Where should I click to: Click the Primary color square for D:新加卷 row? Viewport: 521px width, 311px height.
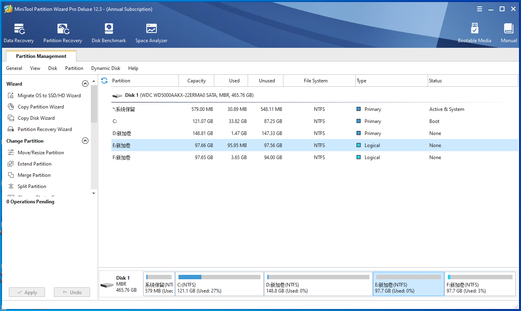[359, 133]
